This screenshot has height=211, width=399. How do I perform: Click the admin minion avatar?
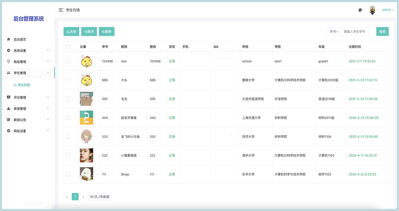point(372,10)
